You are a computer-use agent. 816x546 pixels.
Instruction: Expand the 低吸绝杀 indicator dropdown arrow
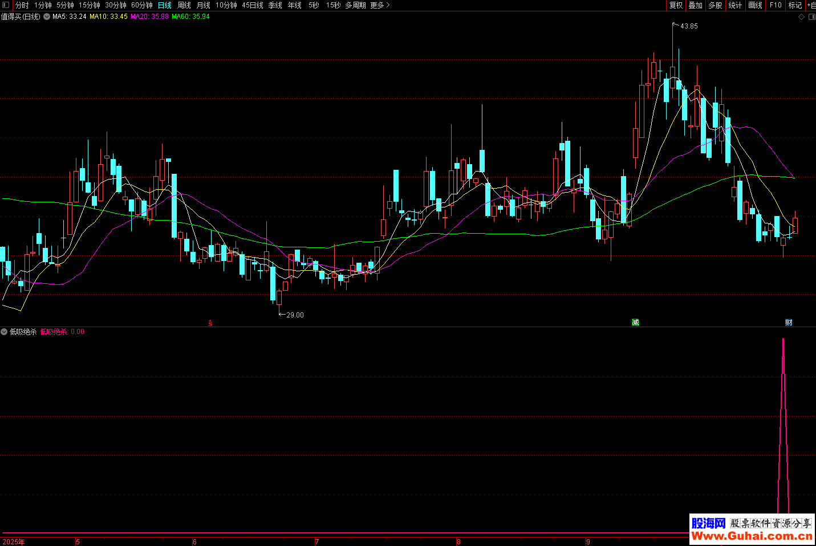click(x=4, y=332)
